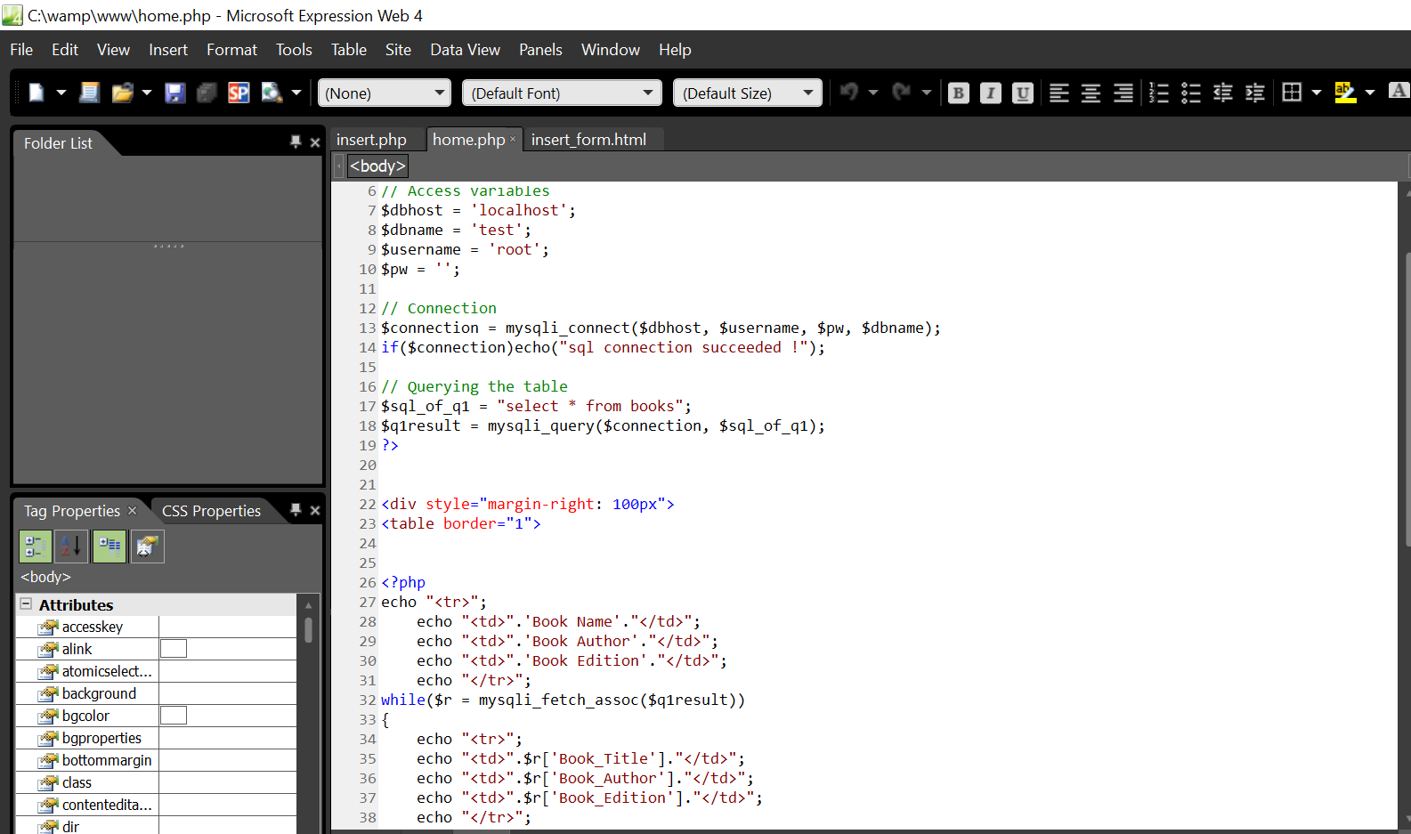Open the Style (None) combo box
Image resolution: width=1411 pixels, height=834 pixels.
coord(385,93)
